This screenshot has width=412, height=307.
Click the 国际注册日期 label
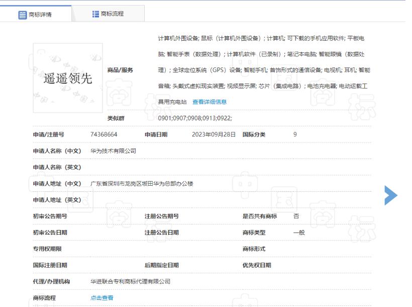(x=50, y=265)
